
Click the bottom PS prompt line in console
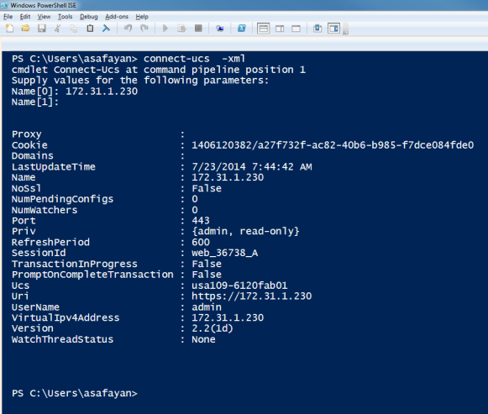coord(75,393)
